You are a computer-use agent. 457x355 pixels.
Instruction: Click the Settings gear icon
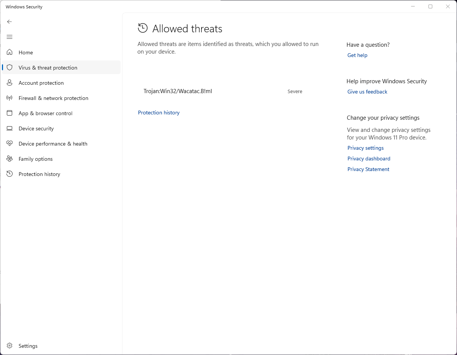click(10, 346)
